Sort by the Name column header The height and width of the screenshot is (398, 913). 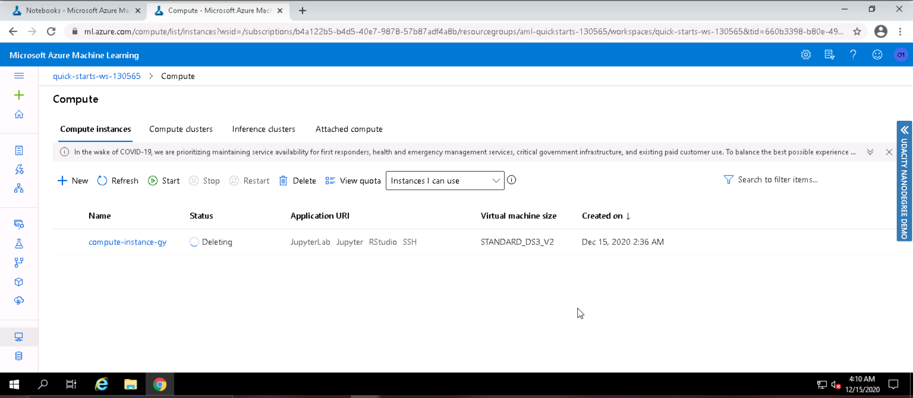[x=99, y=216]
